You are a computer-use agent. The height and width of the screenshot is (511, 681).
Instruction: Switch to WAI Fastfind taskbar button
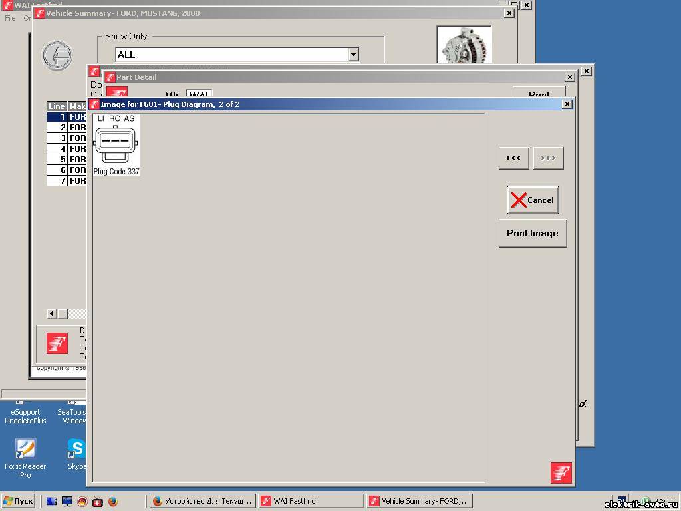311,501
